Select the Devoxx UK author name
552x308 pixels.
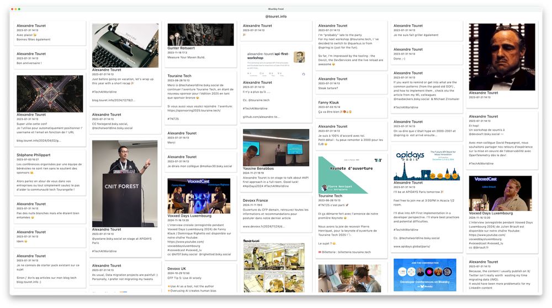tap(177, 269)
